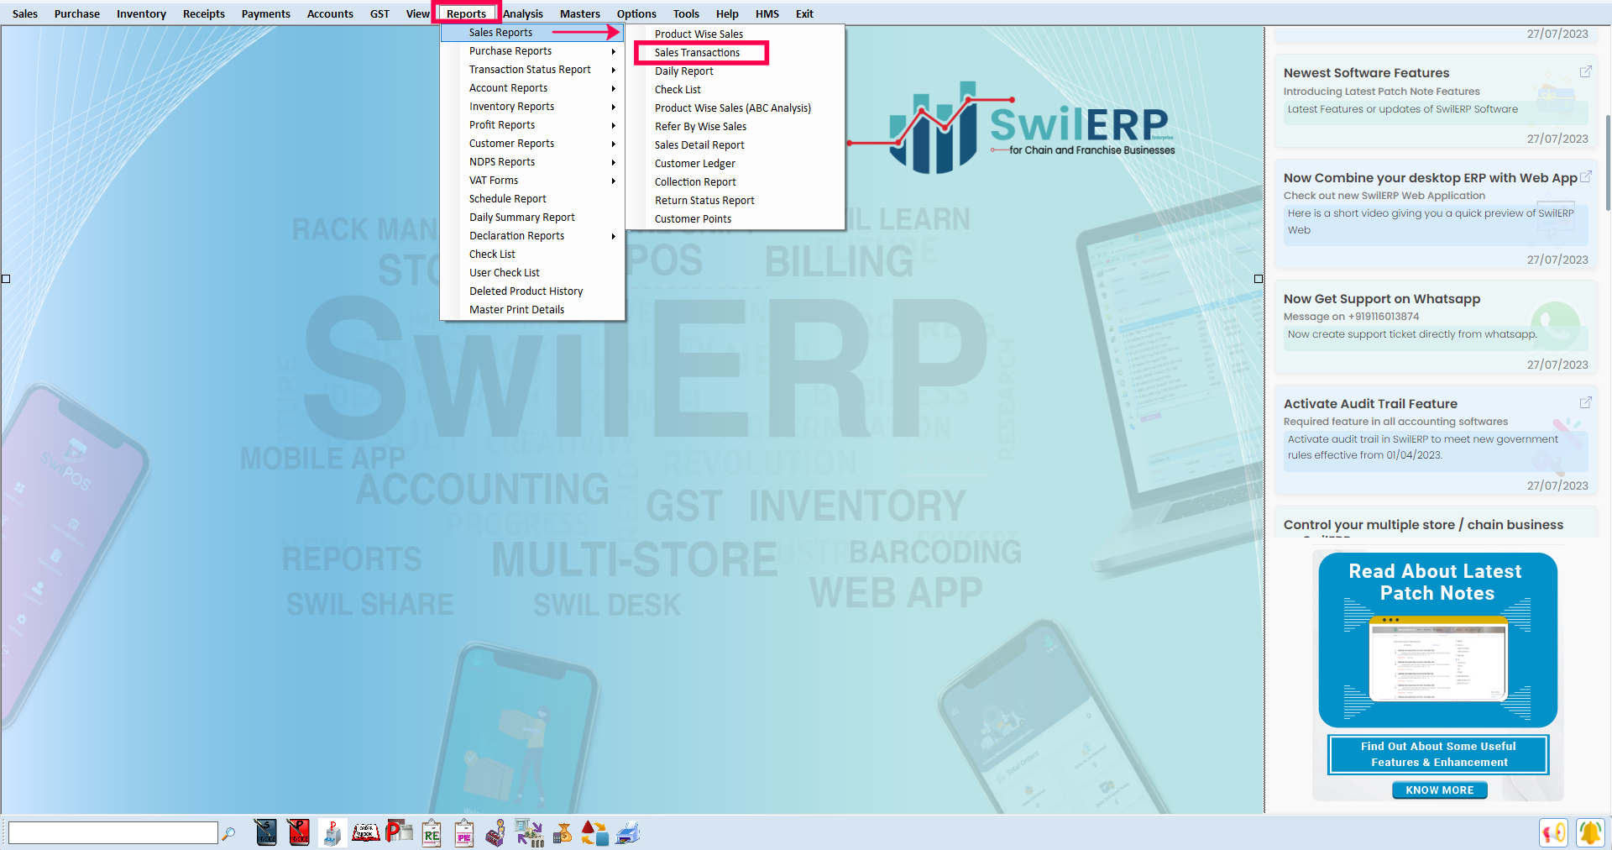Screen dimensions: 1612x850
Task: Expand the Profit Reports submenu
Action: (x=532, y=125)
